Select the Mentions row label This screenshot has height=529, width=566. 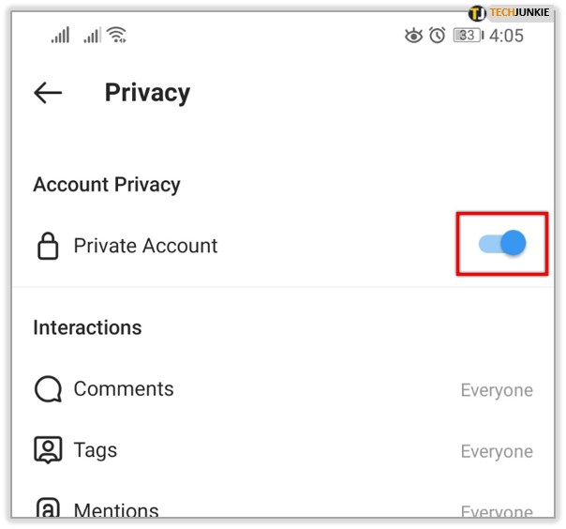[116, 510]
